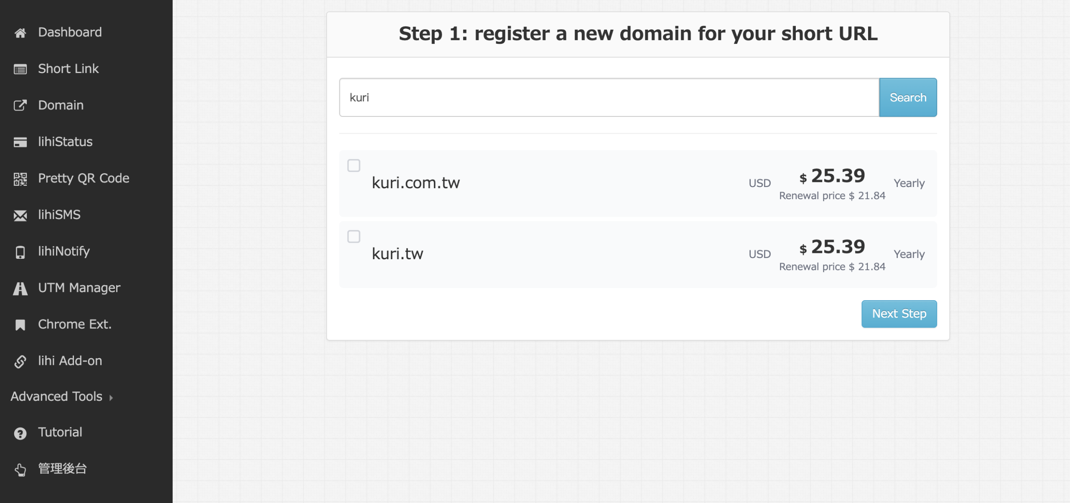1070x503 pixels.
Task: Click the lihiSMS envelope icon
Action: 20,215
